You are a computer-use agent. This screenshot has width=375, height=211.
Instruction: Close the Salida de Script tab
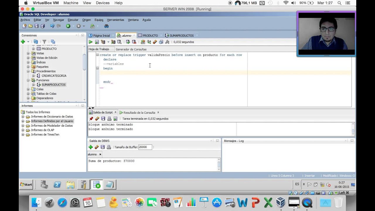(115, 112)
